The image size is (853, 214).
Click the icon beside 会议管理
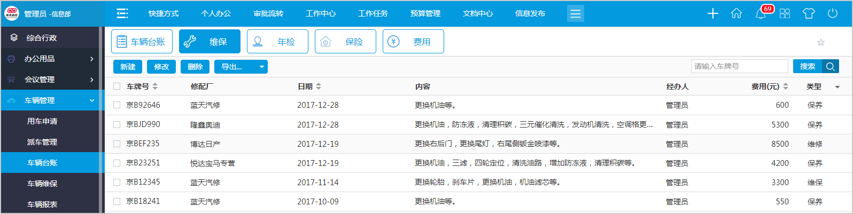pos(11,80)
